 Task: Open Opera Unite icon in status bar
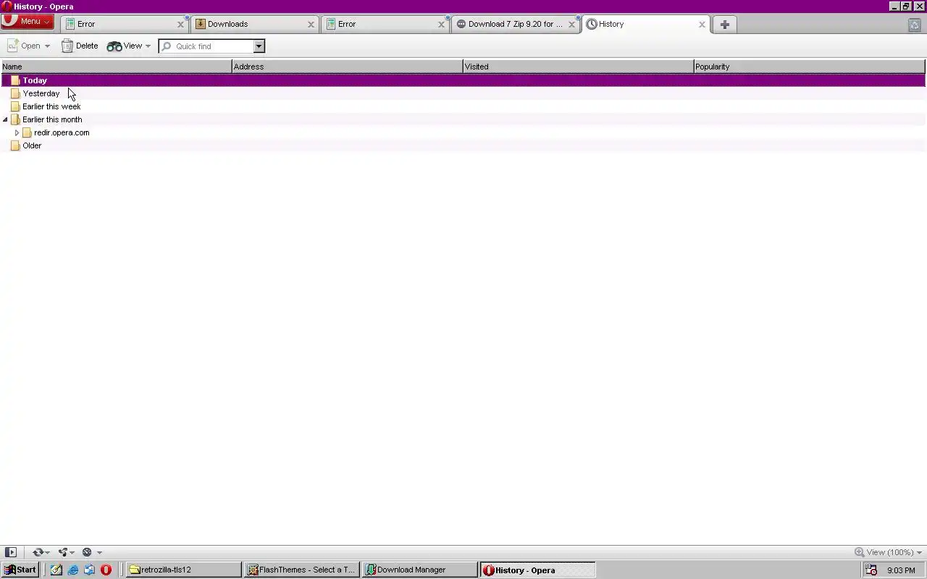(x=62, y=552)
